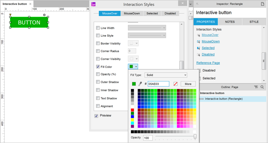
Task: Switch to the MouseOver tab
Action: 110,13
